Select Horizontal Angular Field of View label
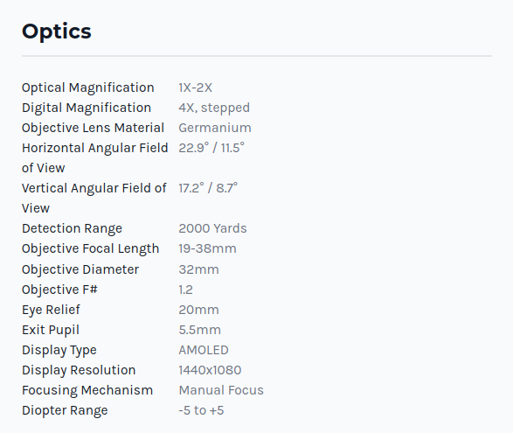Image resolution: width=513 pixels, height=433 pixels. [95, 157]
